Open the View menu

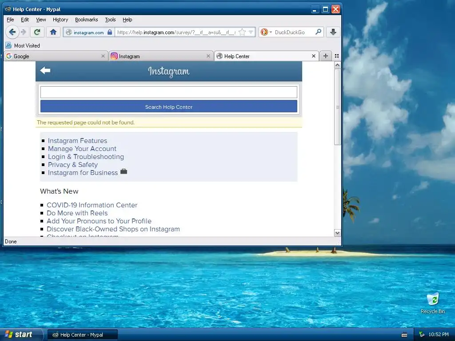tap(41, 20)
